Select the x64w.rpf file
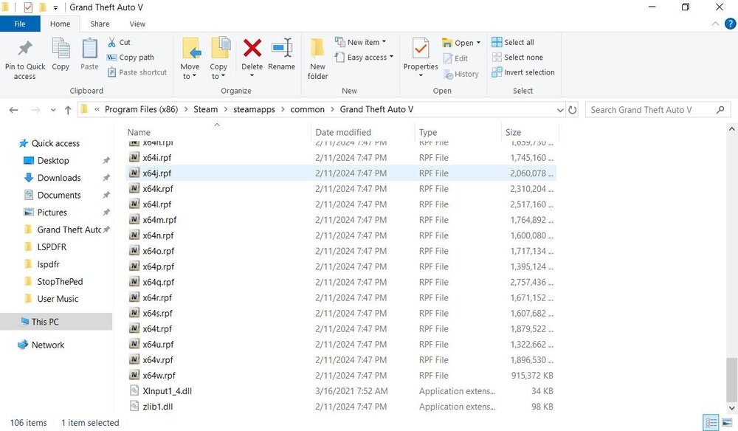Screen dimensions: 738x431 point(341,376)
